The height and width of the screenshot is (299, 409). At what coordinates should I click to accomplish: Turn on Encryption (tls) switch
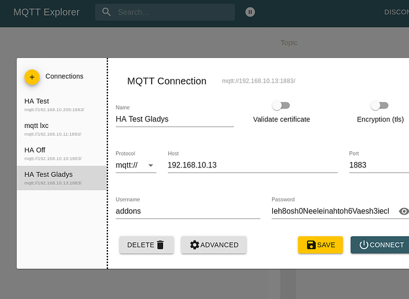[x=380, y=106]
